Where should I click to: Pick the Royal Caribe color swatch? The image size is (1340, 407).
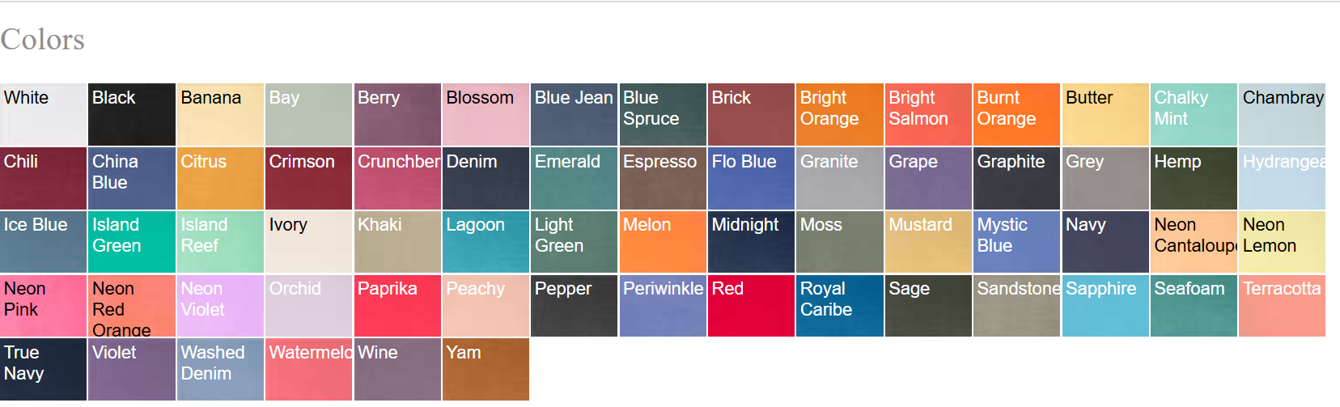click(x=839, y=305)
